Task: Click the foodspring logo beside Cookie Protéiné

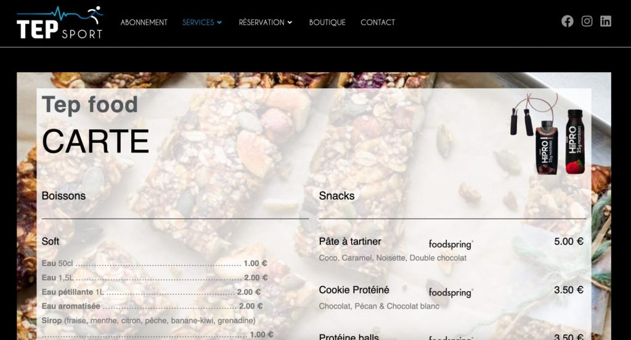Action: point(450,293)
